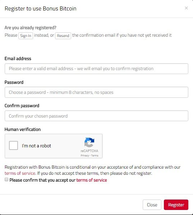
Task: Tick the accept terms of service checkbox
Action: point(6,179)
